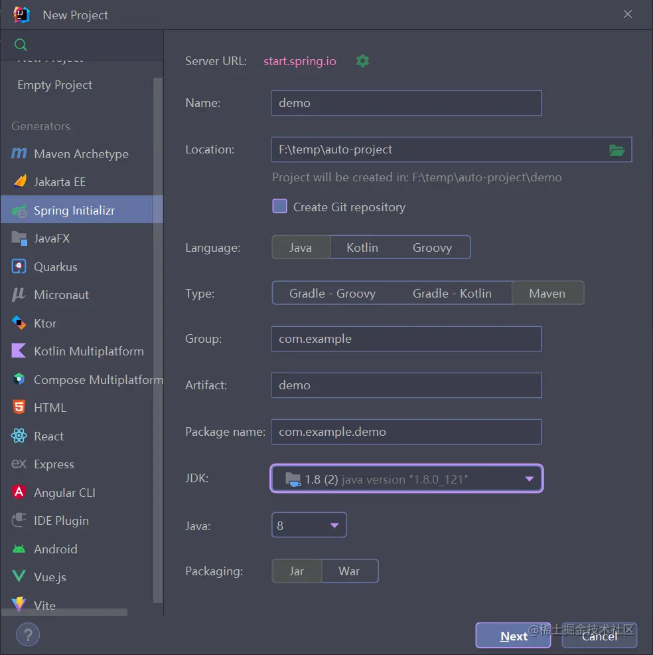This screenshot has width=653, height=655.
Task: Click the Express ex icon
Action: 19,464
